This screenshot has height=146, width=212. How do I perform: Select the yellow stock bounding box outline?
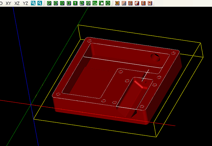click(x=118, y=81)
